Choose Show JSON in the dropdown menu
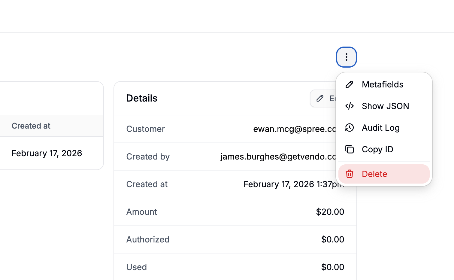The width and height of the screenshot is (454, 280). 385,106
